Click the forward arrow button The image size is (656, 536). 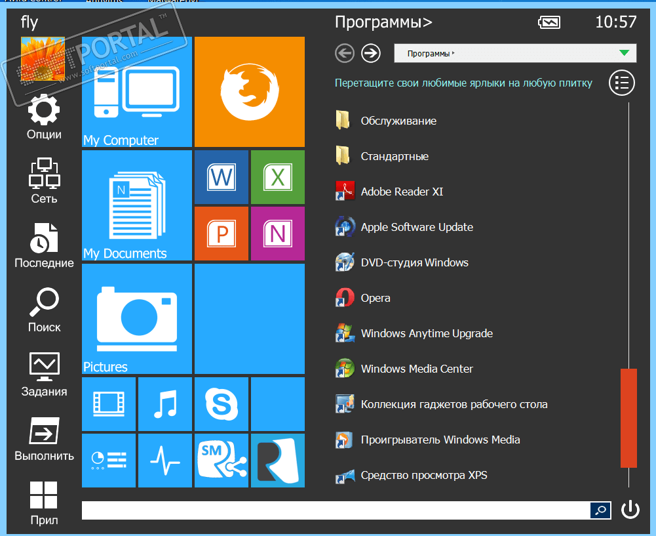pos(371,53)
